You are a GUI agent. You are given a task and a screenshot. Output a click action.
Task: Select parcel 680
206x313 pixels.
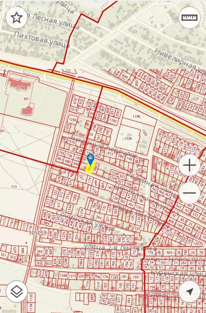[x=68, y=161]
